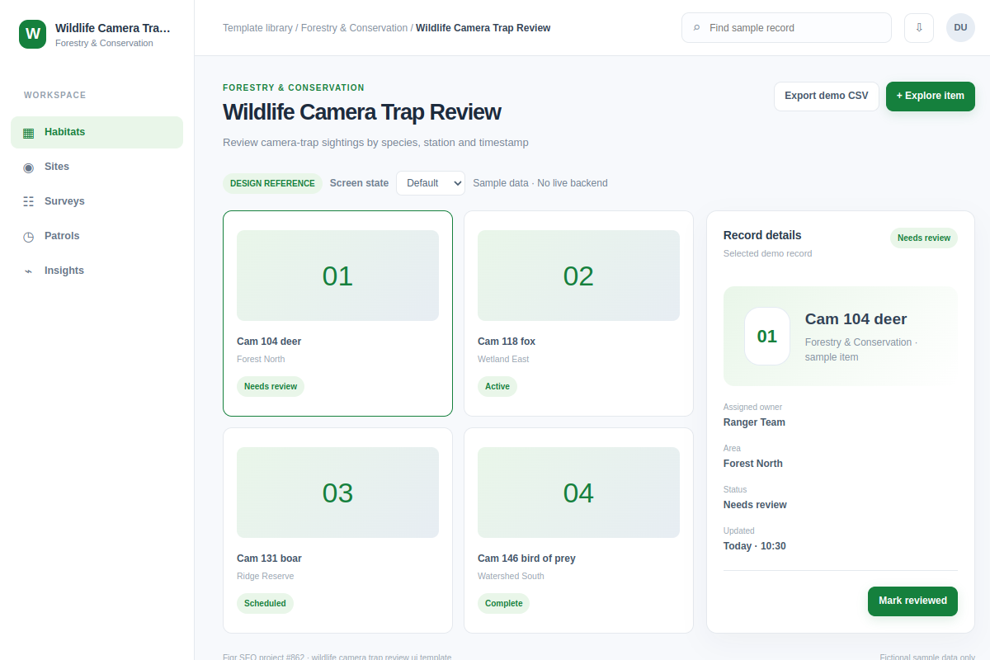The width and height of the screenshot is (990, 660).
Task: Click the download arrow icon button
Action: coord(919,27)
